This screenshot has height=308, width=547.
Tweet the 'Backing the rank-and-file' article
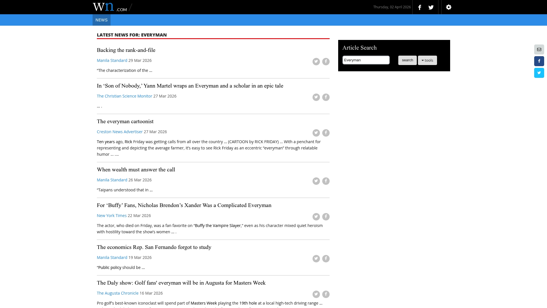coord(316,62)
